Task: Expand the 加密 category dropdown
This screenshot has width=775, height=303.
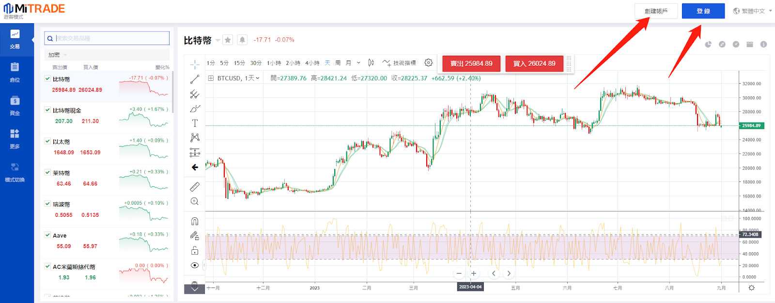Action: pos(58,55)
